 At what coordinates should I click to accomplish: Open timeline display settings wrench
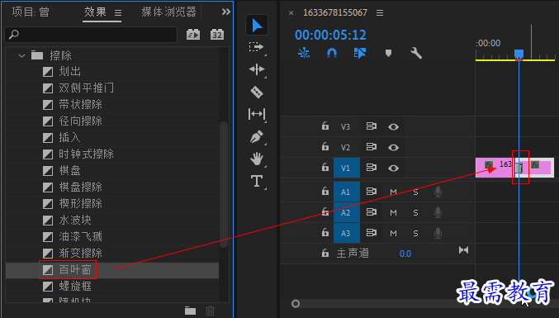(x=416, y=53)
